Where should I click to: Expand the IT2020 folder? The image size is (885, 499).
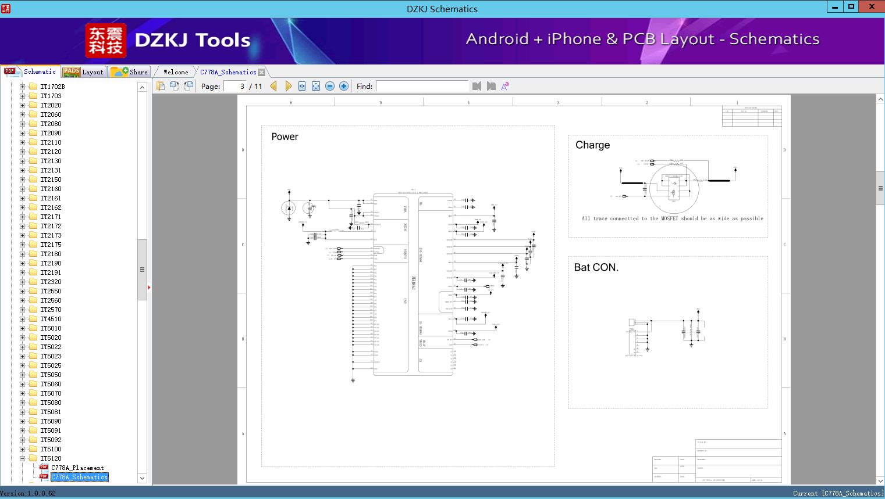(23, 105)
